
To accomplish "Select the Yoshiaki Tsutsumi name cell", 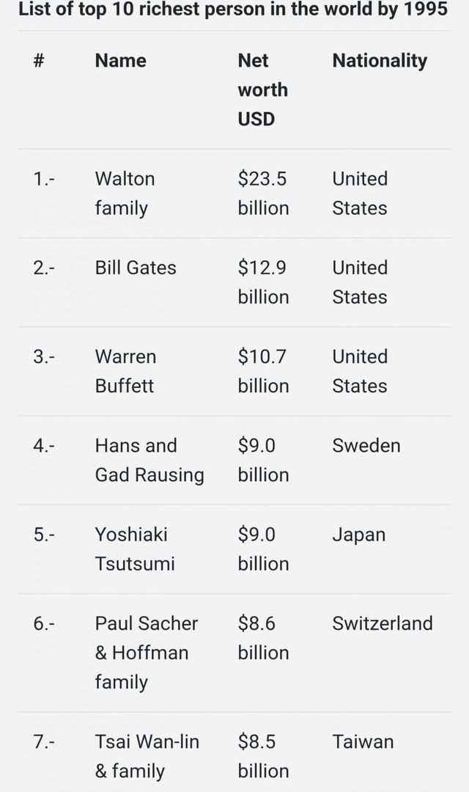I will (135, 549).
